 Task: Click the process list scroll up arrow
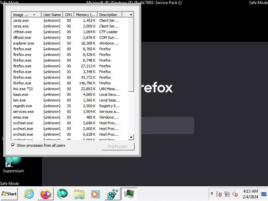[x=131, y=14]
